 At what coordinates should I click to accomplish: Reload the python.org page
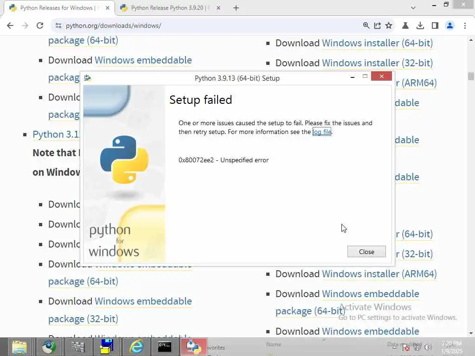click(40, 25)
